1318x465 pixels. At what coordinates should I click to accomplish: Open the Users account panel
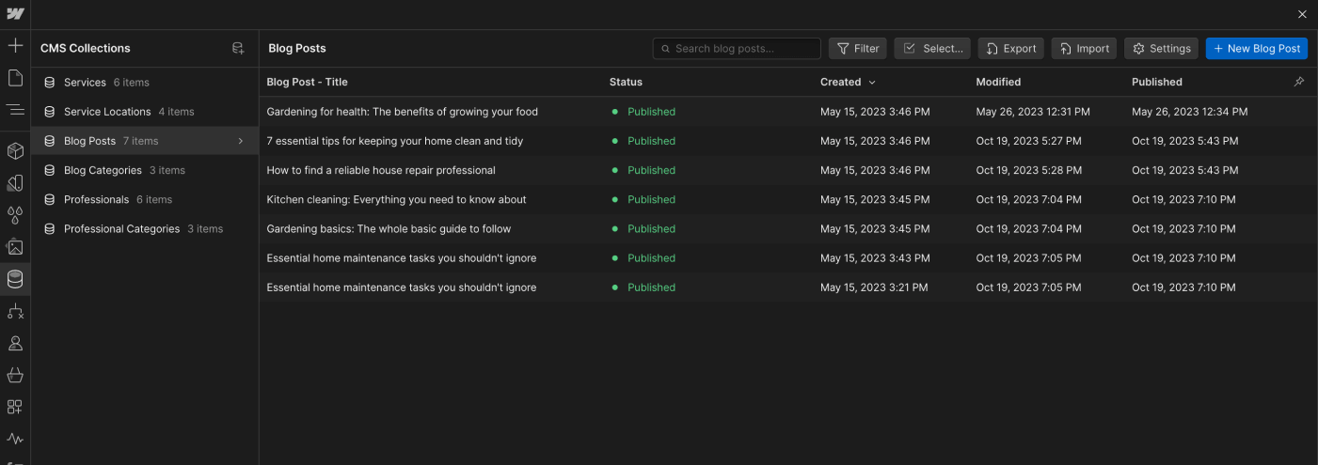coord(15,343)
